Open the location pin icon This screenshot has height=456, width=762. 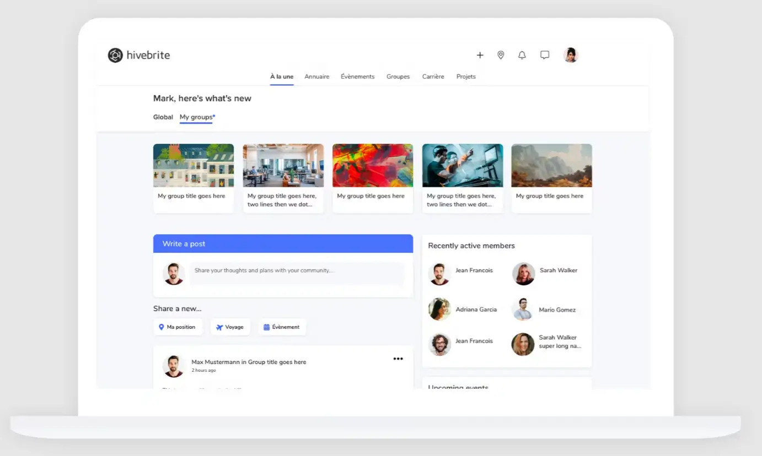tap(501, 55)
